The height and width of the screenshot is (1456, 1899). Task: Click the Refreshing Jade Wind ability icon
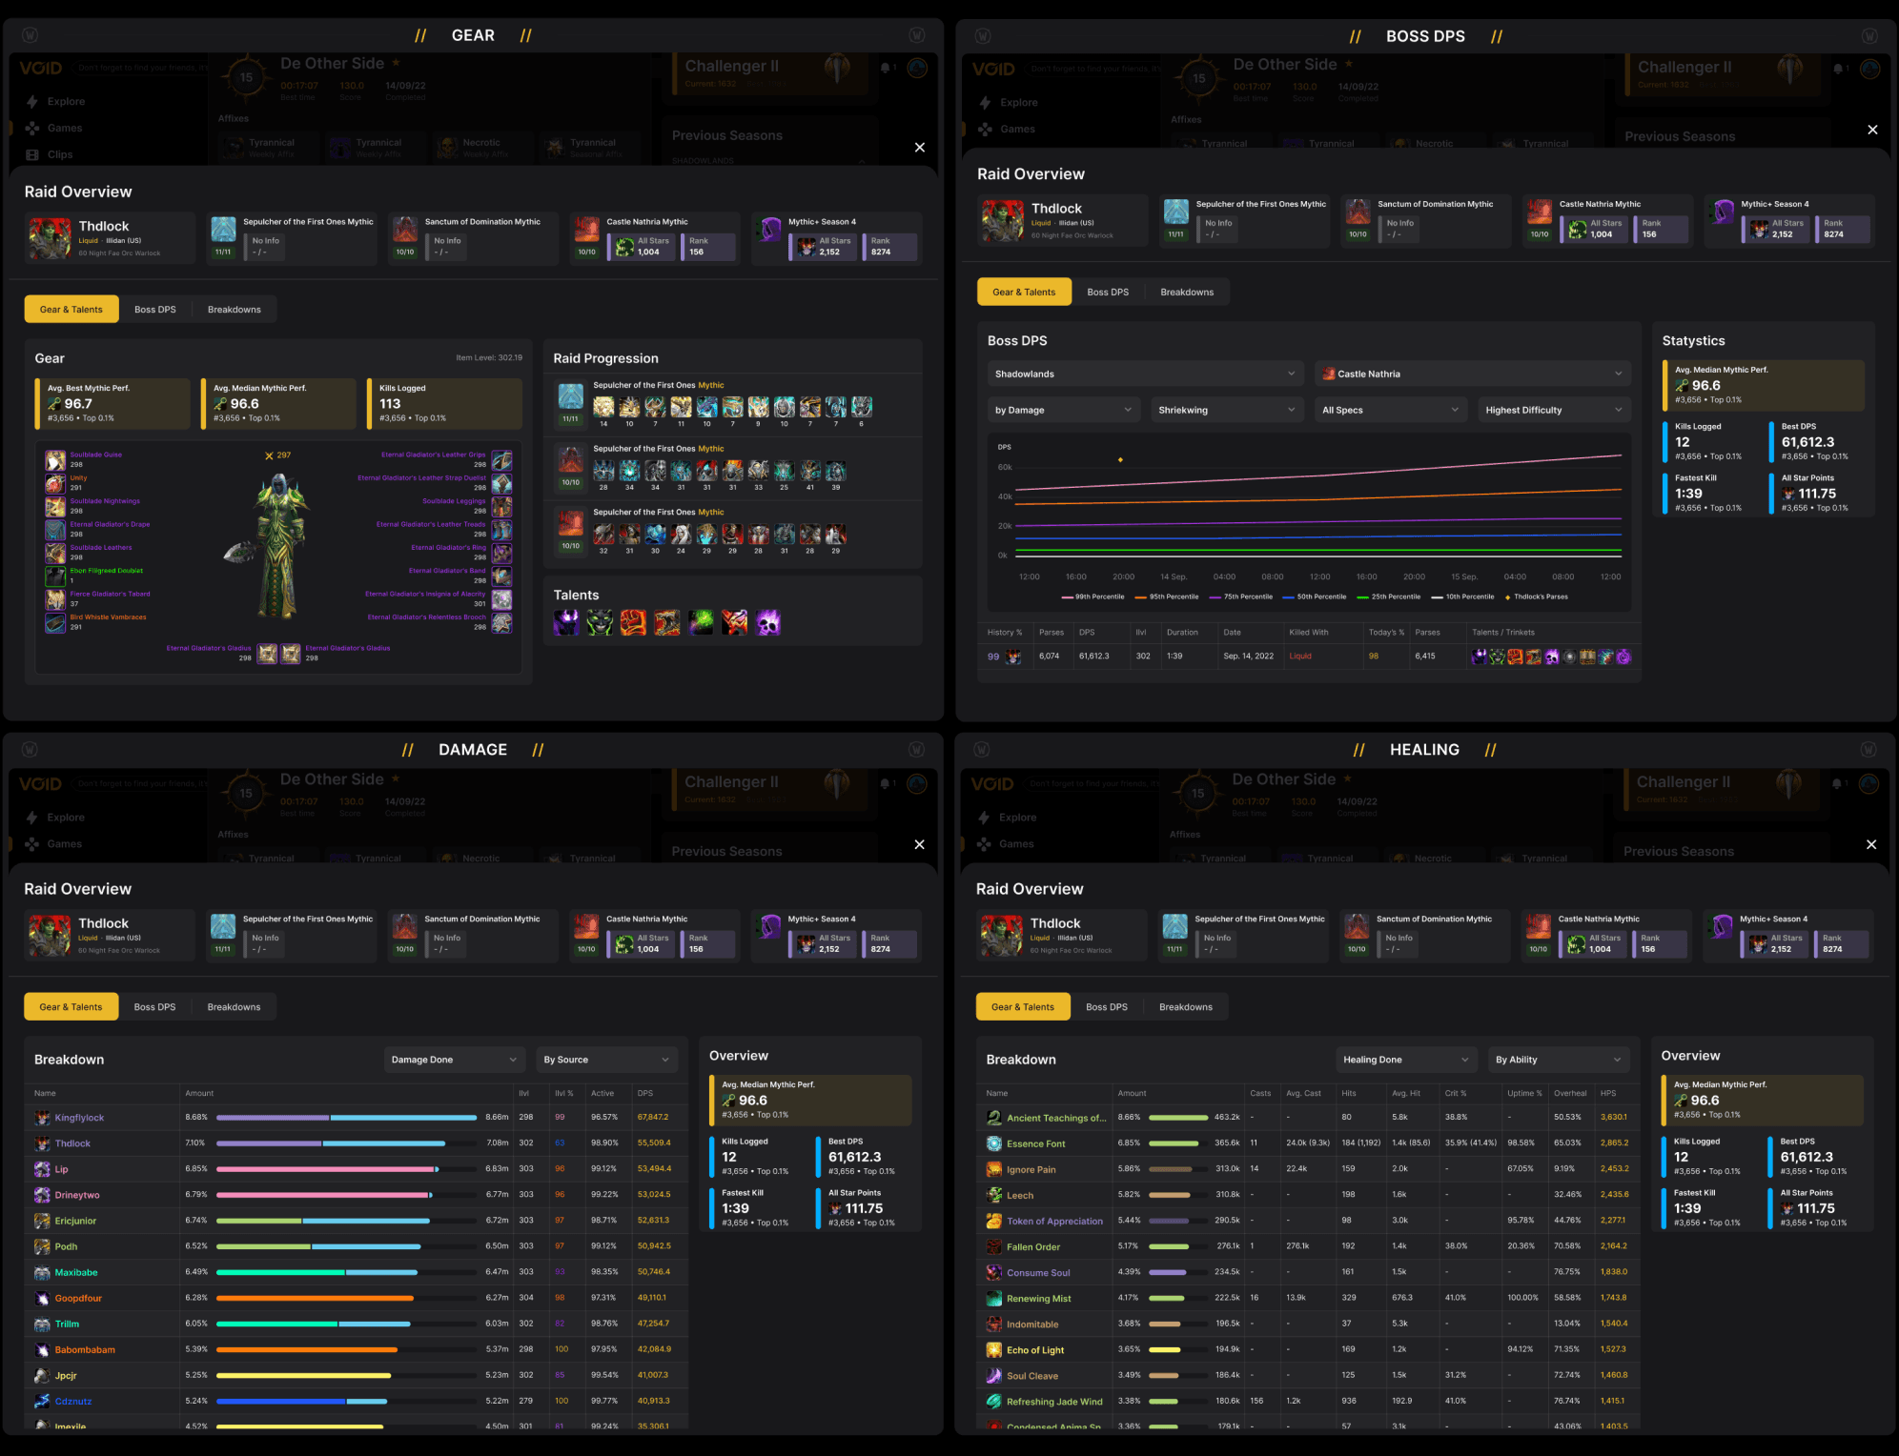point(994,1401)
